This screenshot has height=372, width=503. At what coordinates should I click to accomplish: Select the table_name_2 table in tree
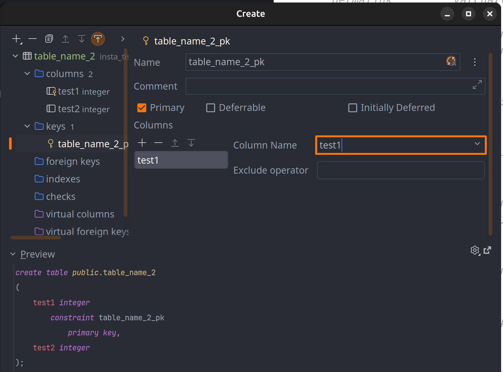64,56
